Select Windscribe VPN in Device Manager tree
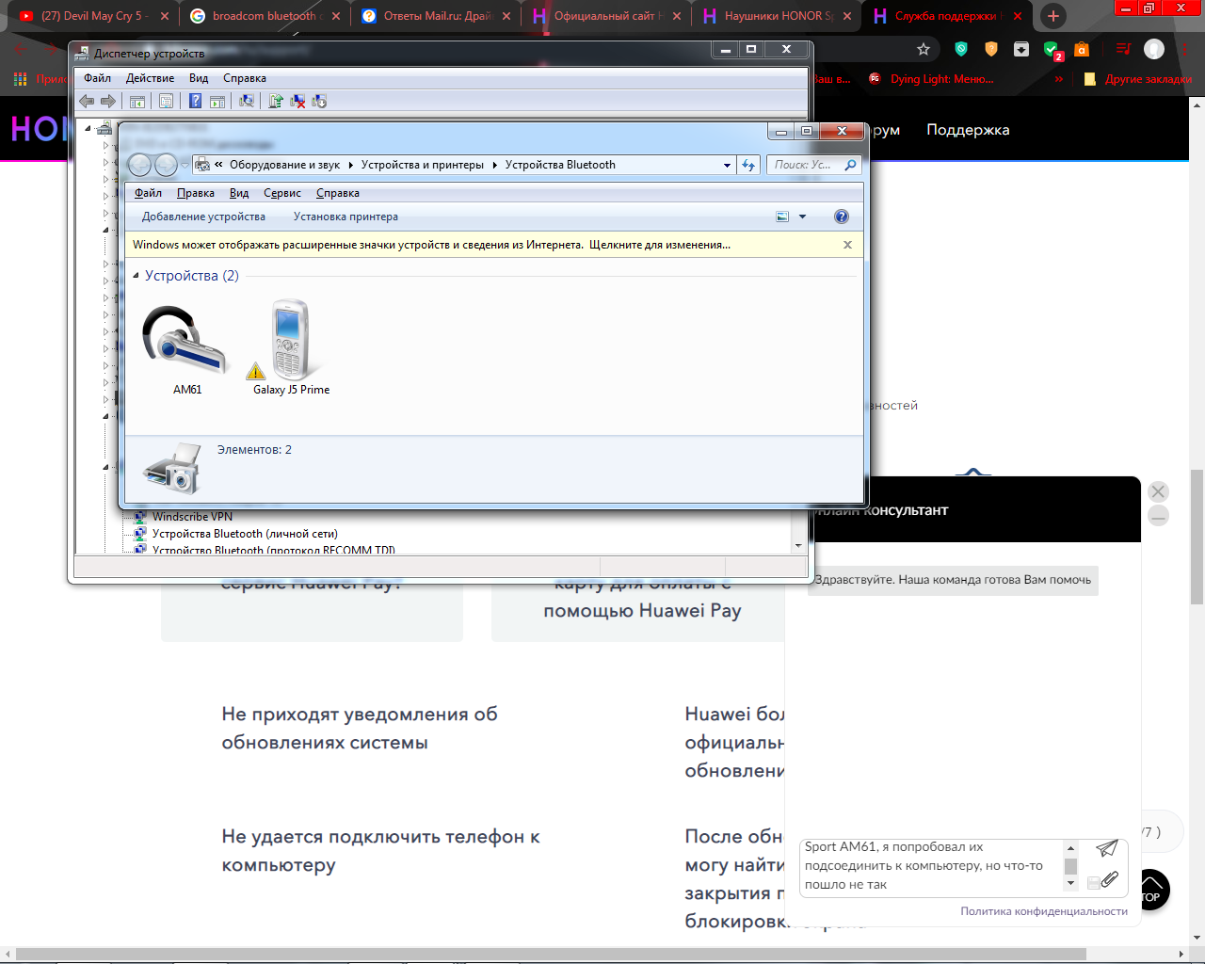This screenshot has width=1205, height=964. click(192, 517)
